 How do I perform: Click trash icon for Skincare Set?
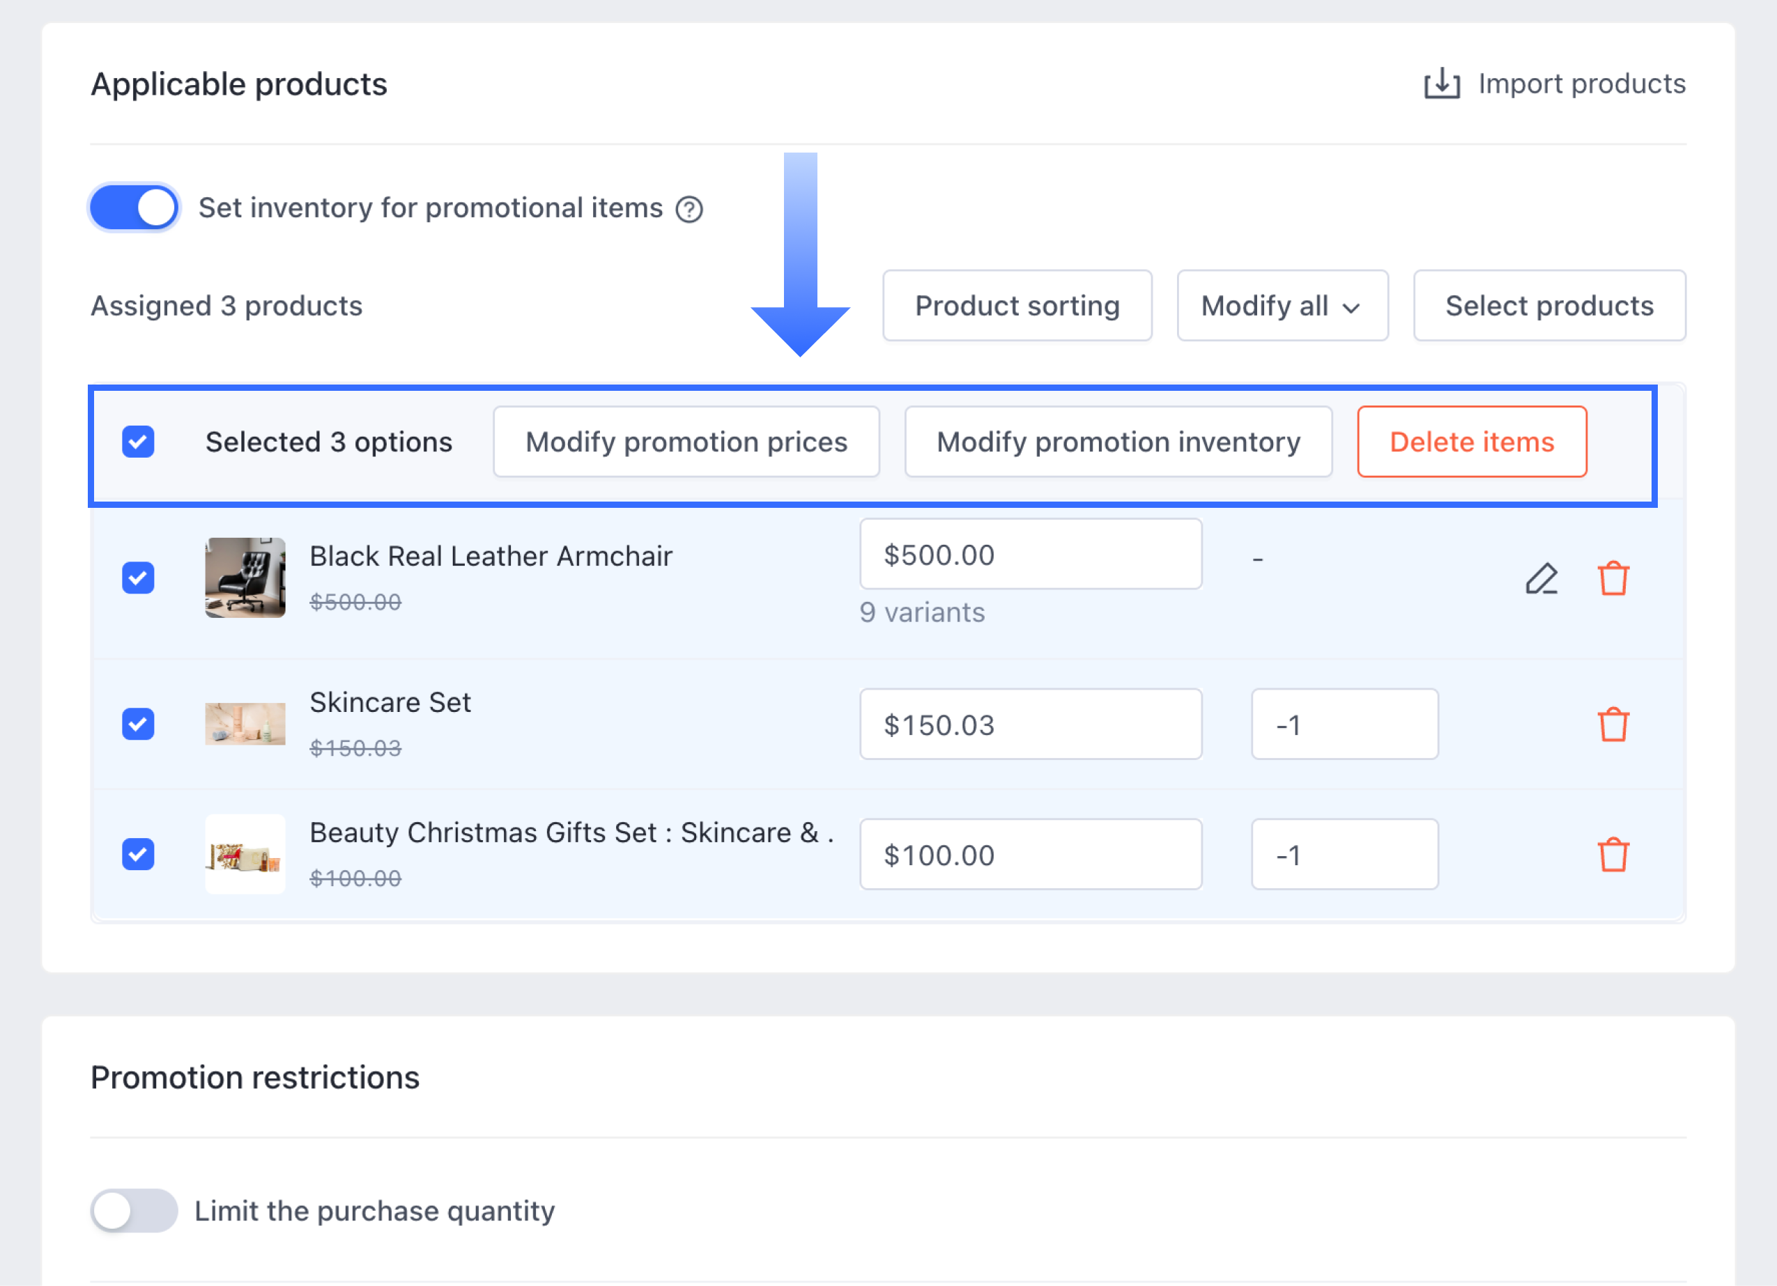click(x=1613, y=725)
